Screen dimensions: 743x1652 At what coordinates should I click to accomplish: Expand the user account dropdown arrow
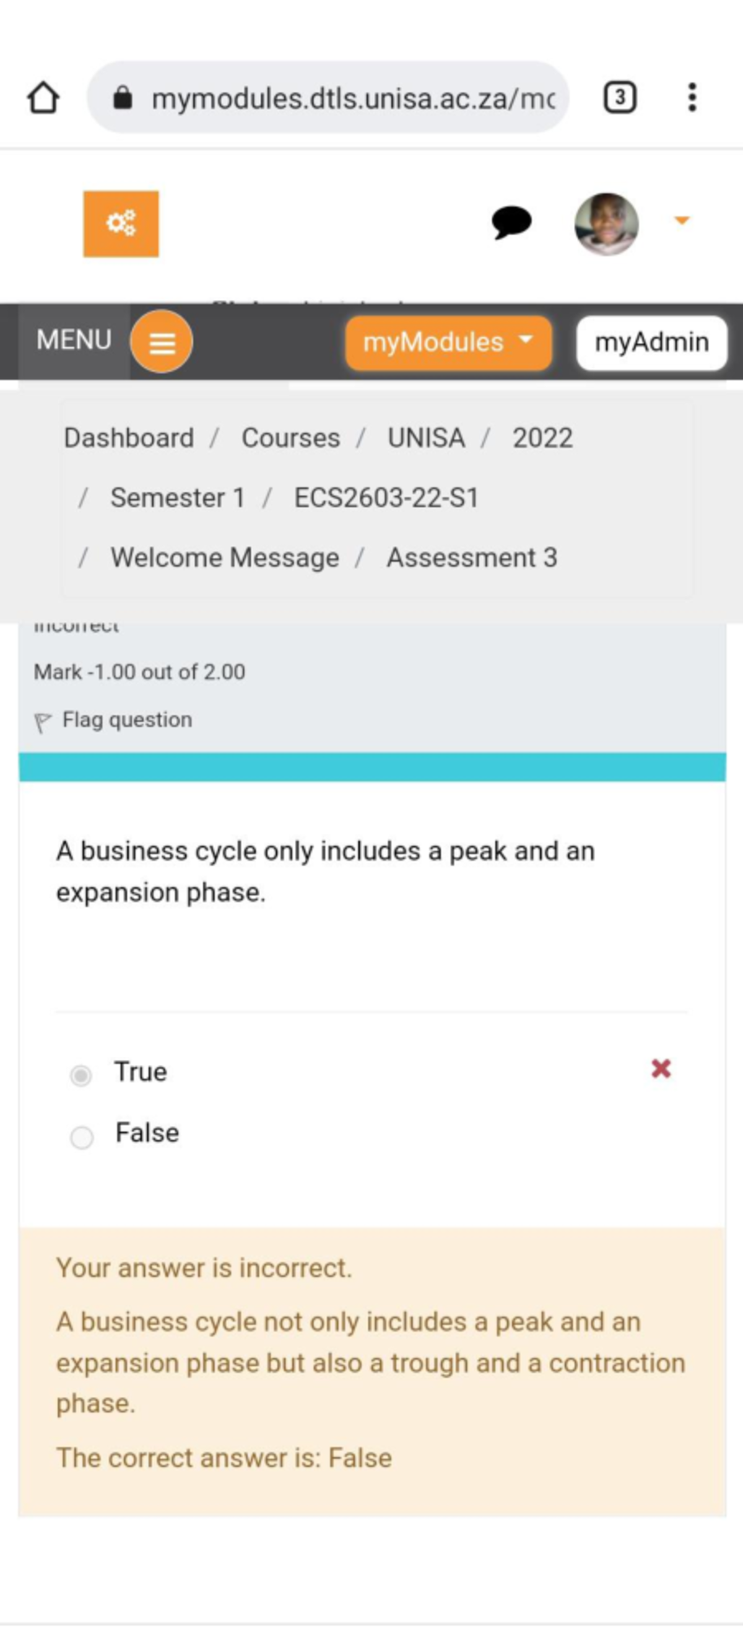pos(682,221)
